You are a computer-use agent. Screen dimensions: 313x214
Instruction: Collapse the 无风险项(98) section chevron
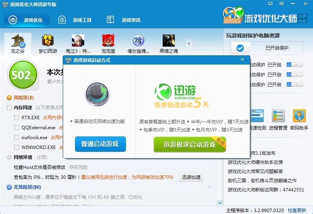click(209, 187)
